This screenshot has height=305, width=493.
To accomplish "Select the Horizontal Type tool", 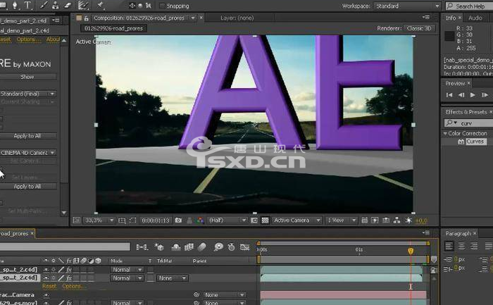I will click(27, 5).
